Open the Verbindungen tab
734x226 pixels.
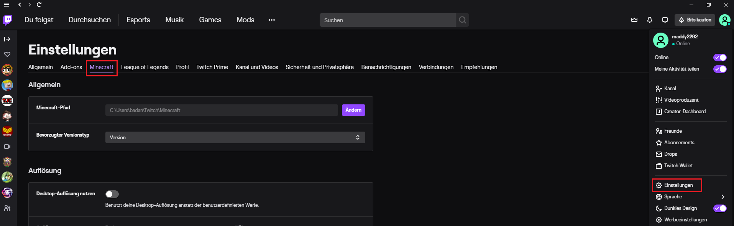[x=436, y=67]
